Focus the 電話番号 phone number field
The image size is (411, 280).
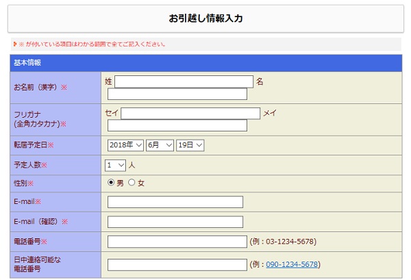177,242
